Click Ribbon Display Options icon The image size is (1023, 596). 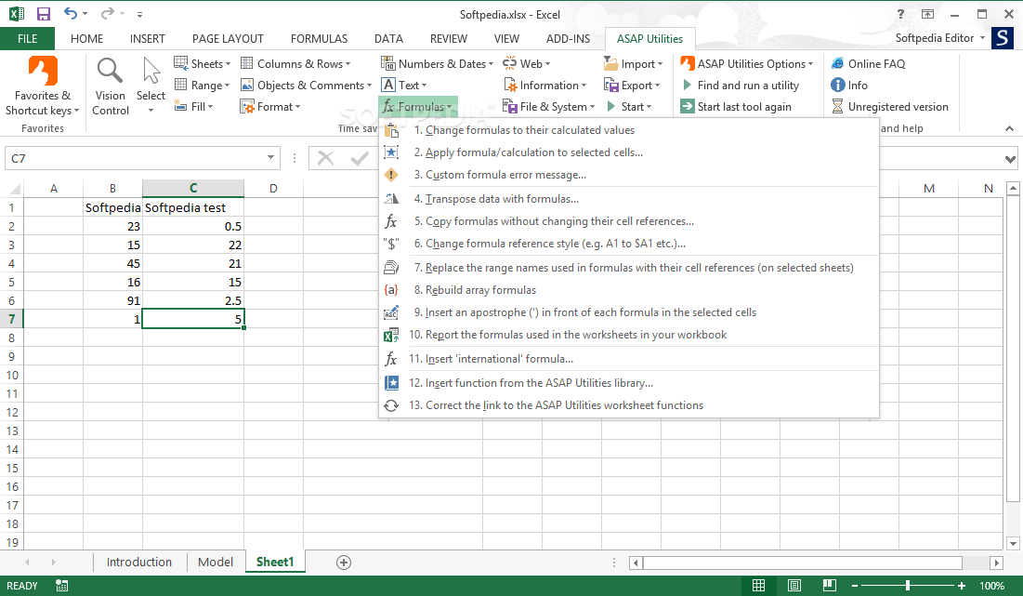(927, 14)
